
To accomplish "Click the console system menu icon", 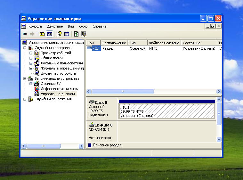I will pos(24,26).
